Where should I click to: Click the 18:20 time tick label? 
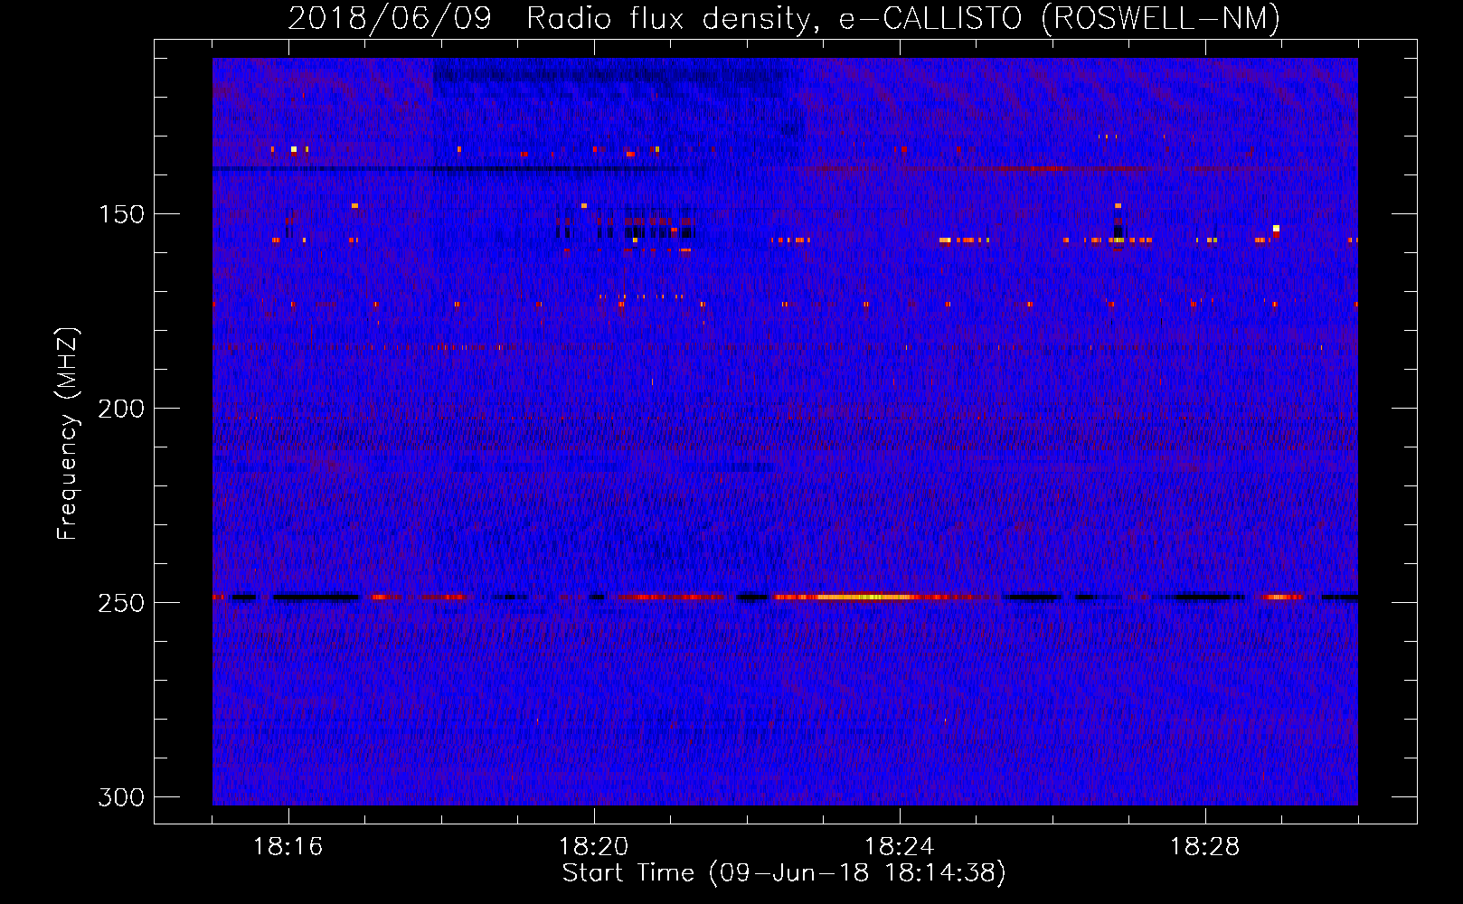coord(593,846)
